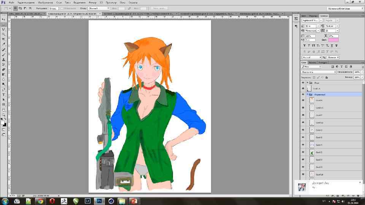
Task: Toggle the anti-aliasing checkbox in options bar
Action: [62, 8]
